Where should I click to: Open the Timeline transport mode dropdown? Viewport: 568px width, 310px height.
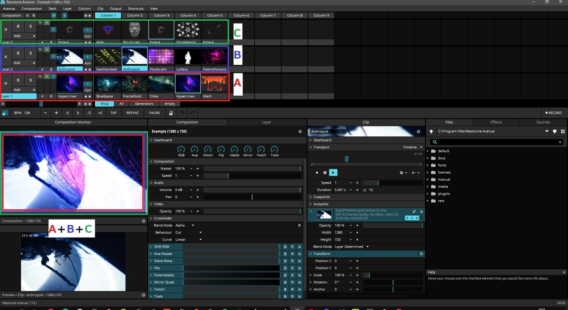click(x=413, y=147)
